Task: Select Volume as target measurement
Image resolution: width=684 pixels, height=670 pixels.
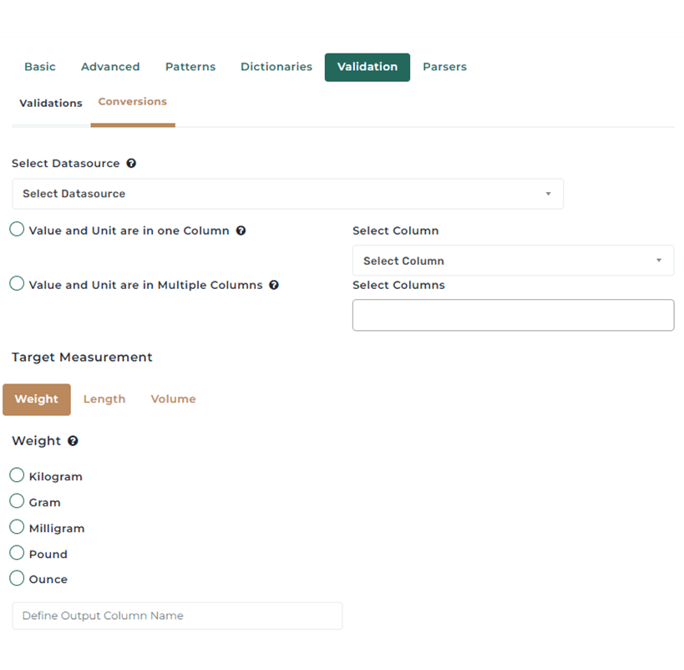Action: (173, 398)
